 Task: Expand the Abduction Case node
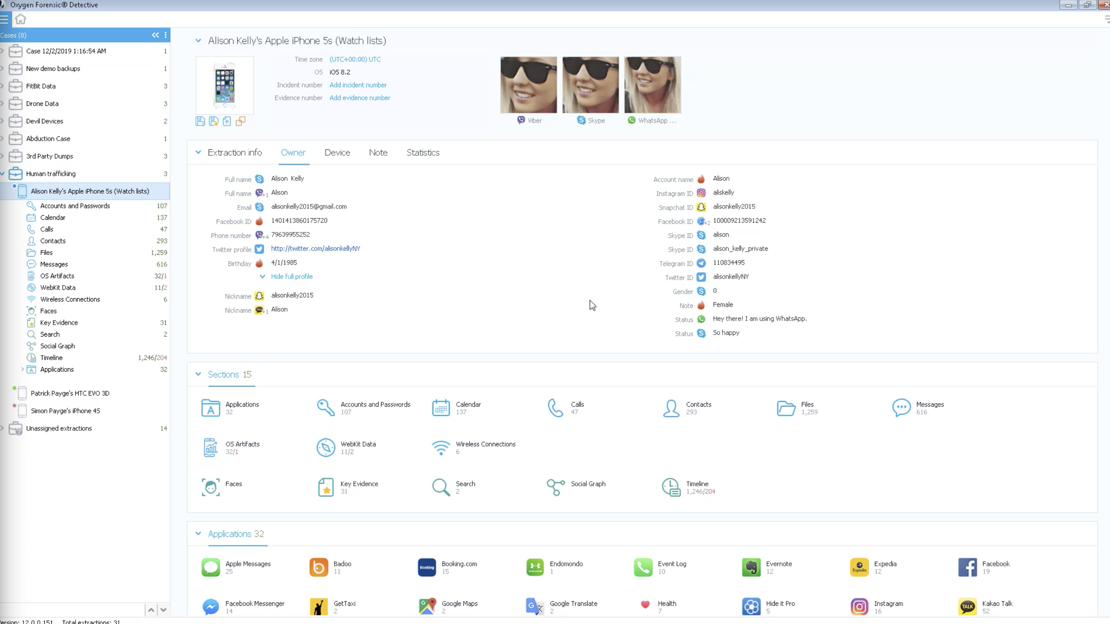[x=3, y=138]
